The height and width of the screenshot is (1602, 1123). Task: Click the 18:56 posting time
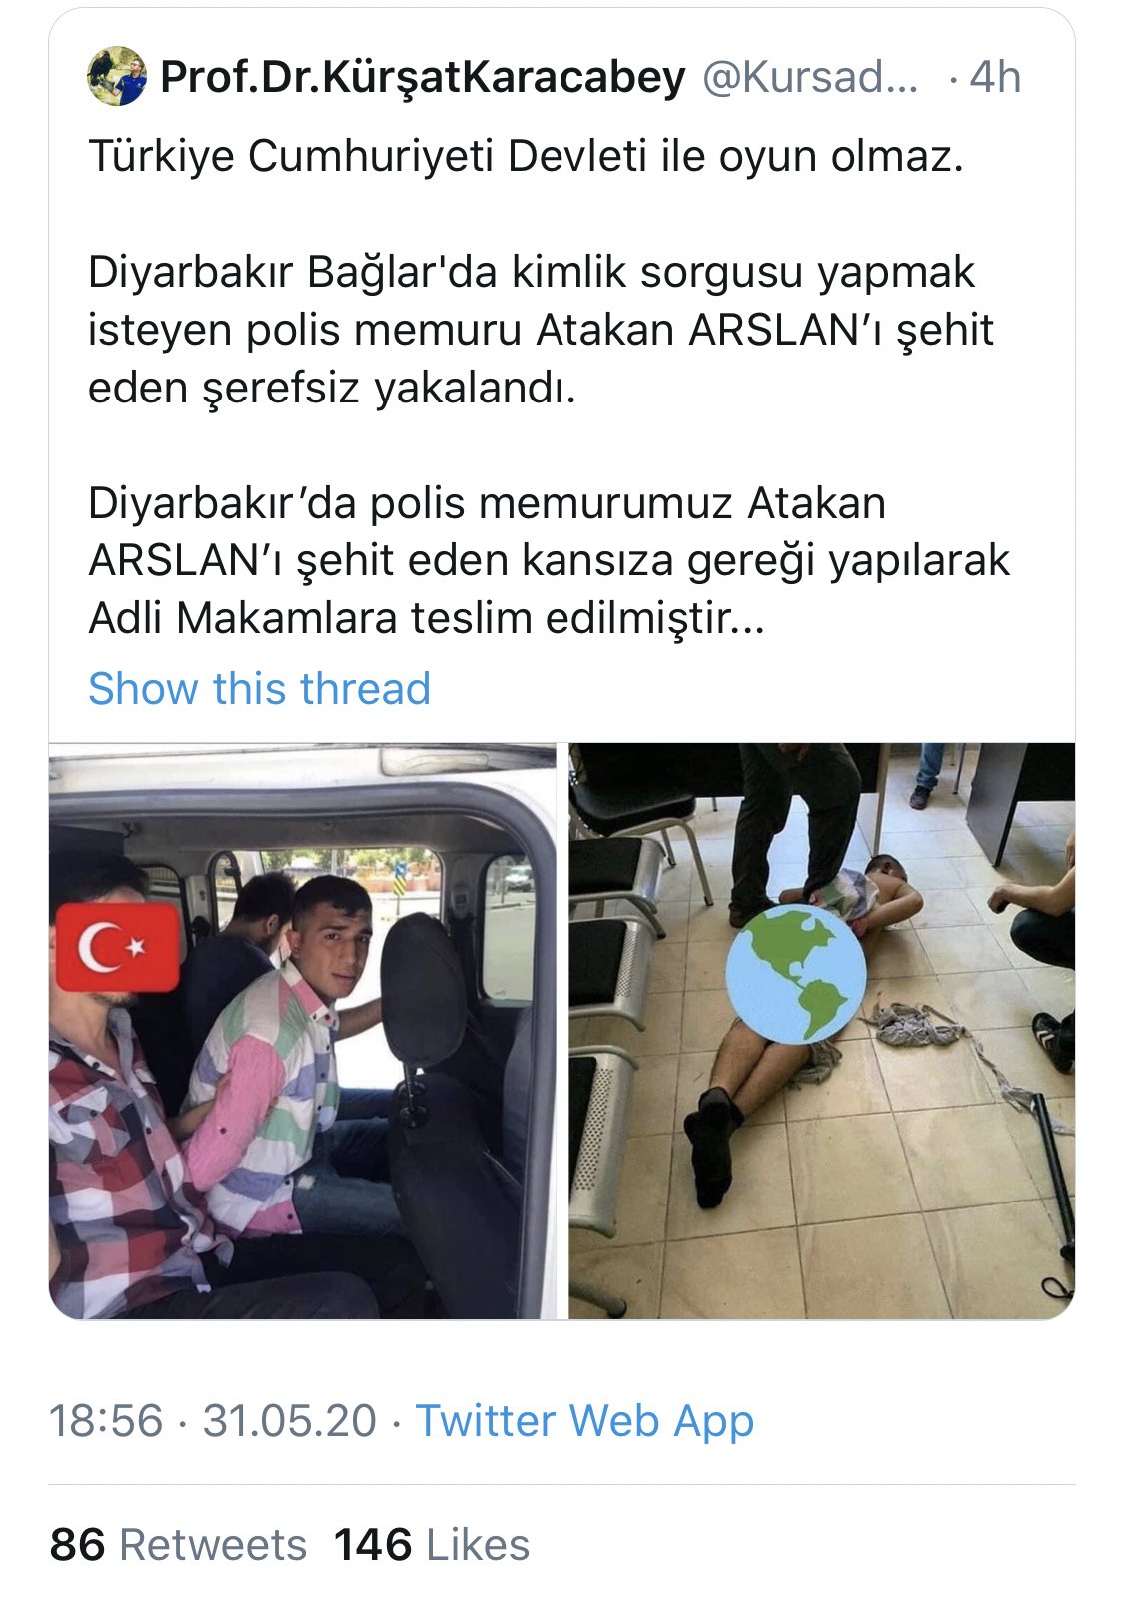click(106, 1420)
